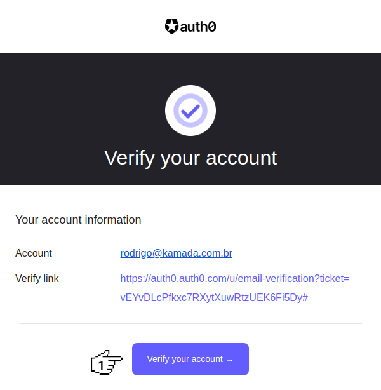
Task: Click the auth0 wordmark text
Action: 202,27
